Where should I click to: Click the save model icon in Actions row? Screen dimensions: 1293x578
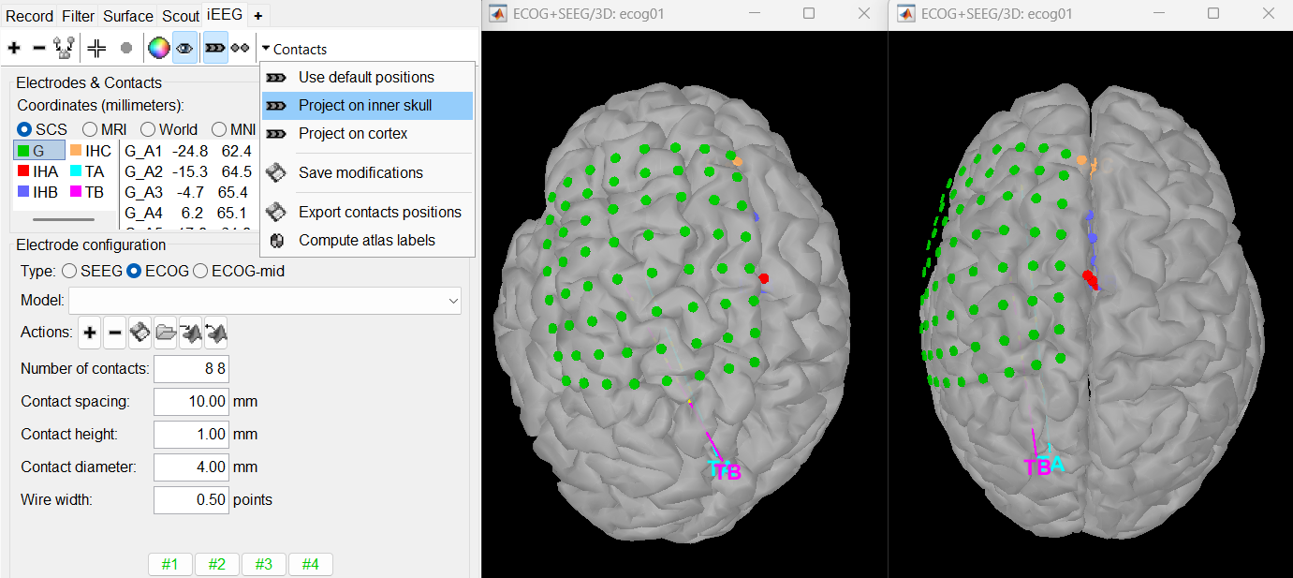pyautogui.click(x=140, y=333)
